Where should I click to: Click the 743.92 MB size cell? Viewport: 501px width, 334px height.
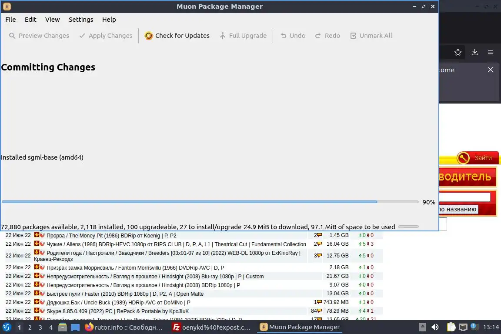tap(336, 302)
